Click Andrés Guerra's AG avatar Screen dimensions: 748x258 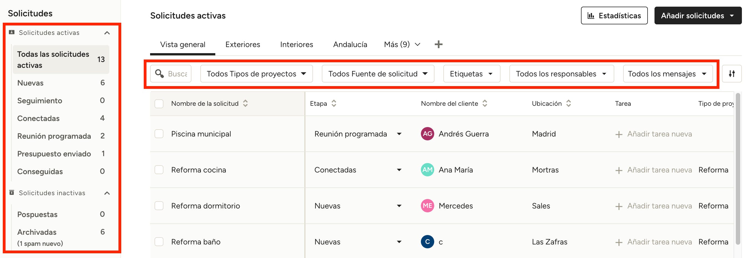click(427, 134)
